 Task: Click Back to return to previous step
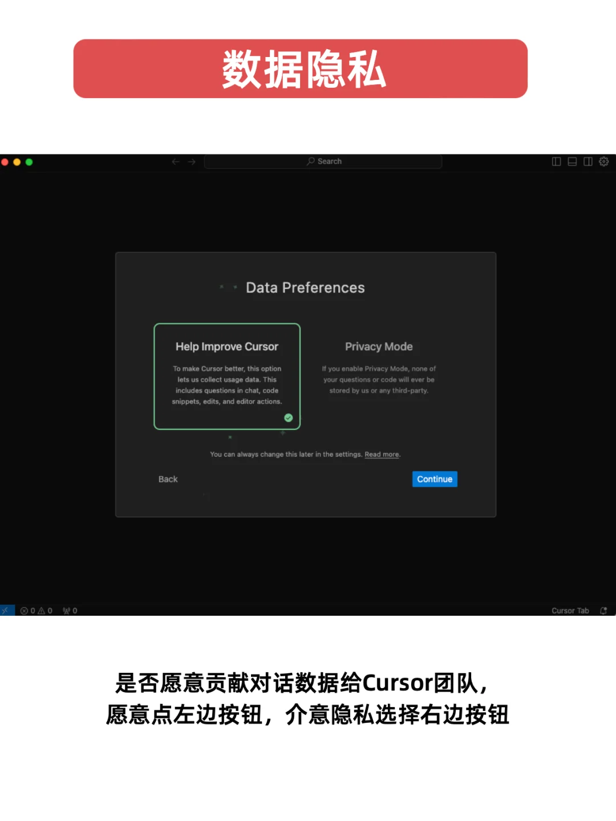point(167,479)
